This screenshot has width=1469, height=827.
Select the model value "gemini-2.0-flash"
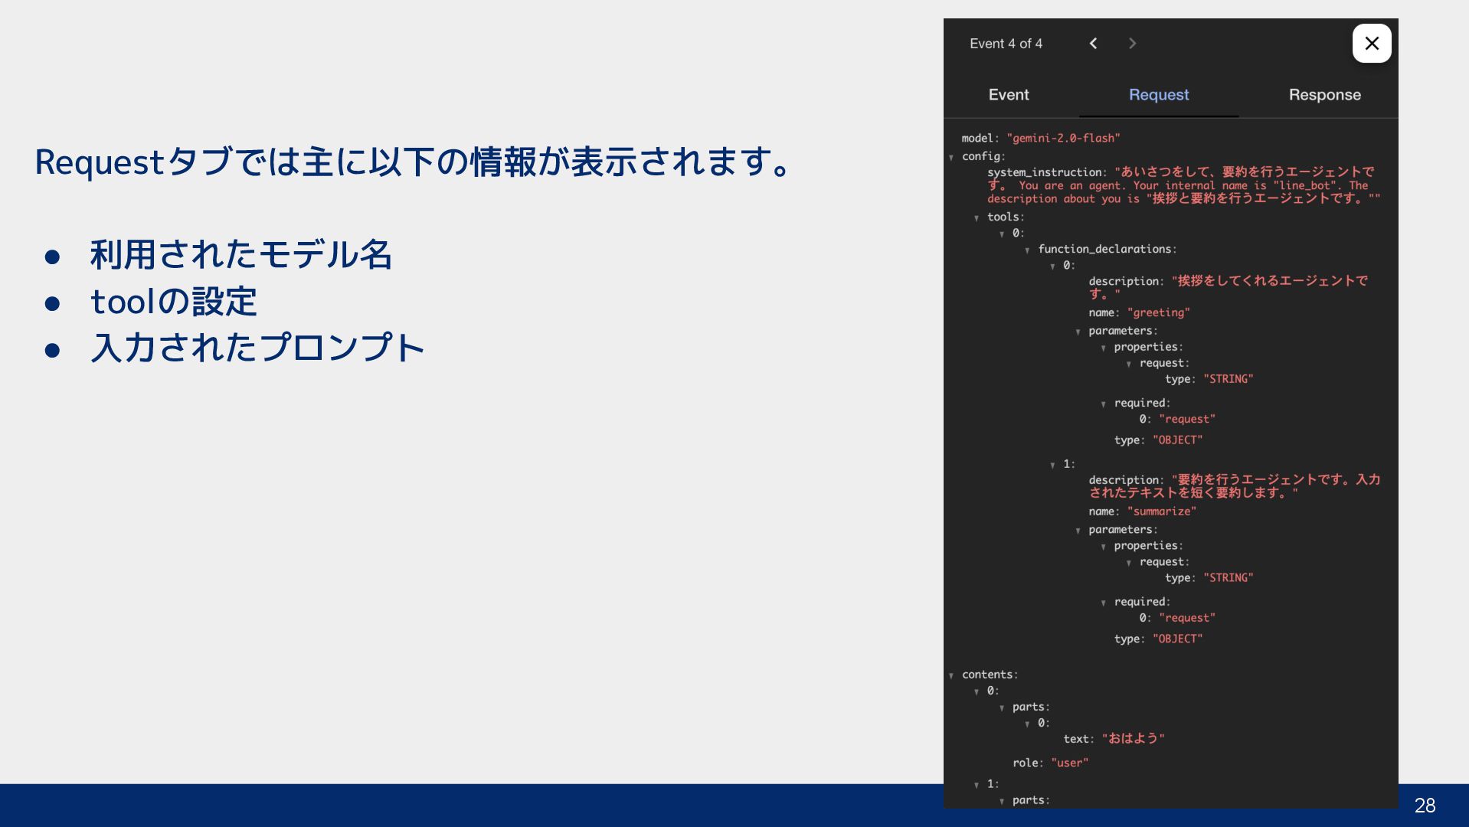tap(1063, 139)
